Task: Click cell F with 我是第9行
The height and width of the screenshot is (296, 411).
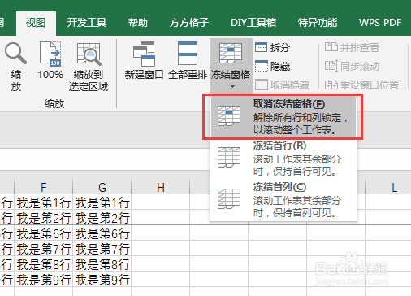Action: [x=43, y=280]
